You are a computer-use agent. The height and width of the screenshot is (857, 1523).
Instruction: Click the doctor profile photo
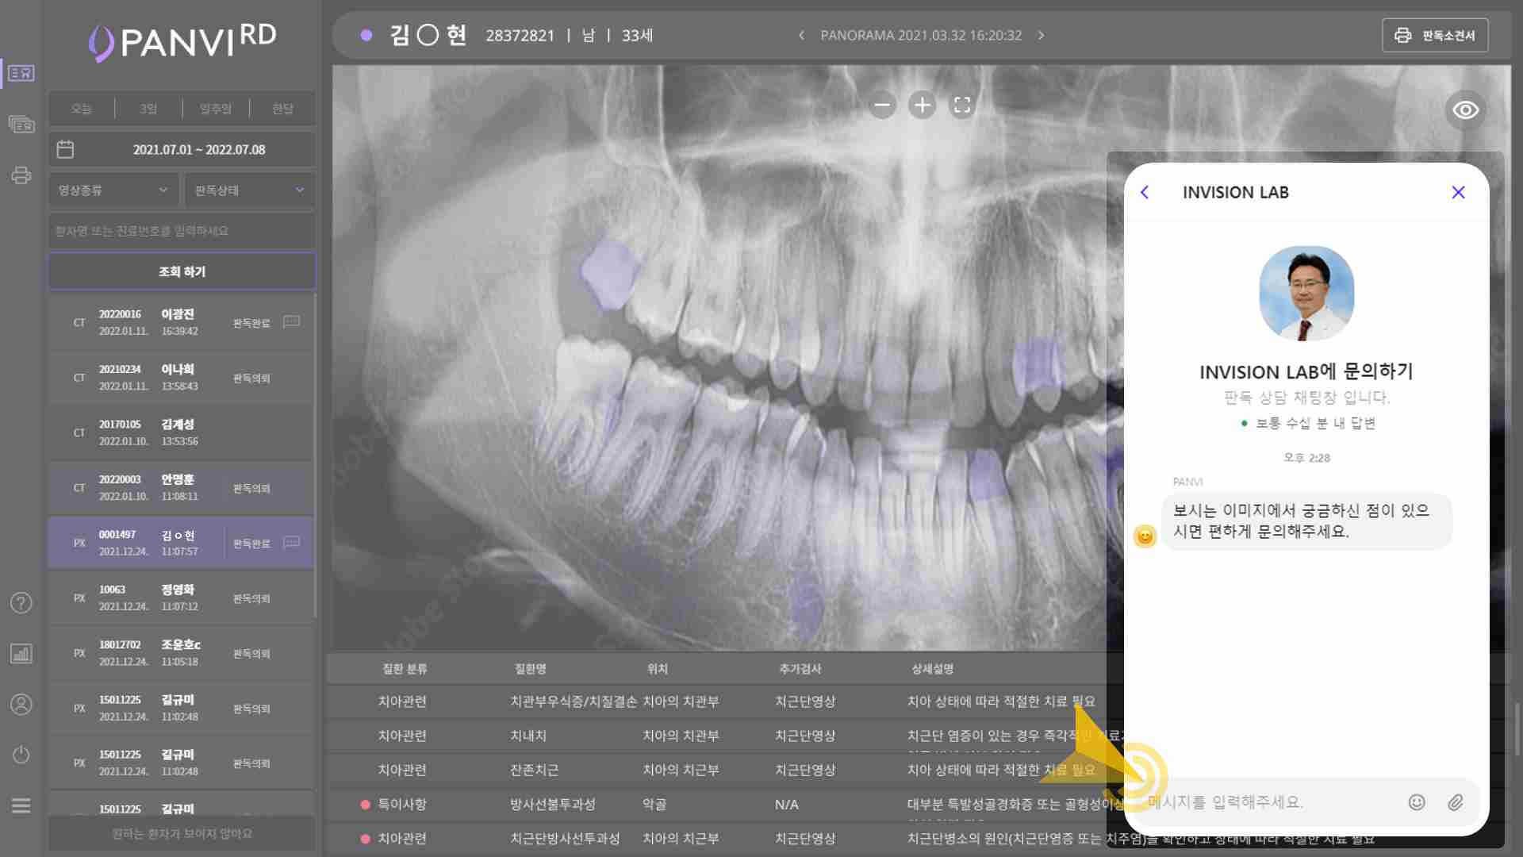[1306, 294]
